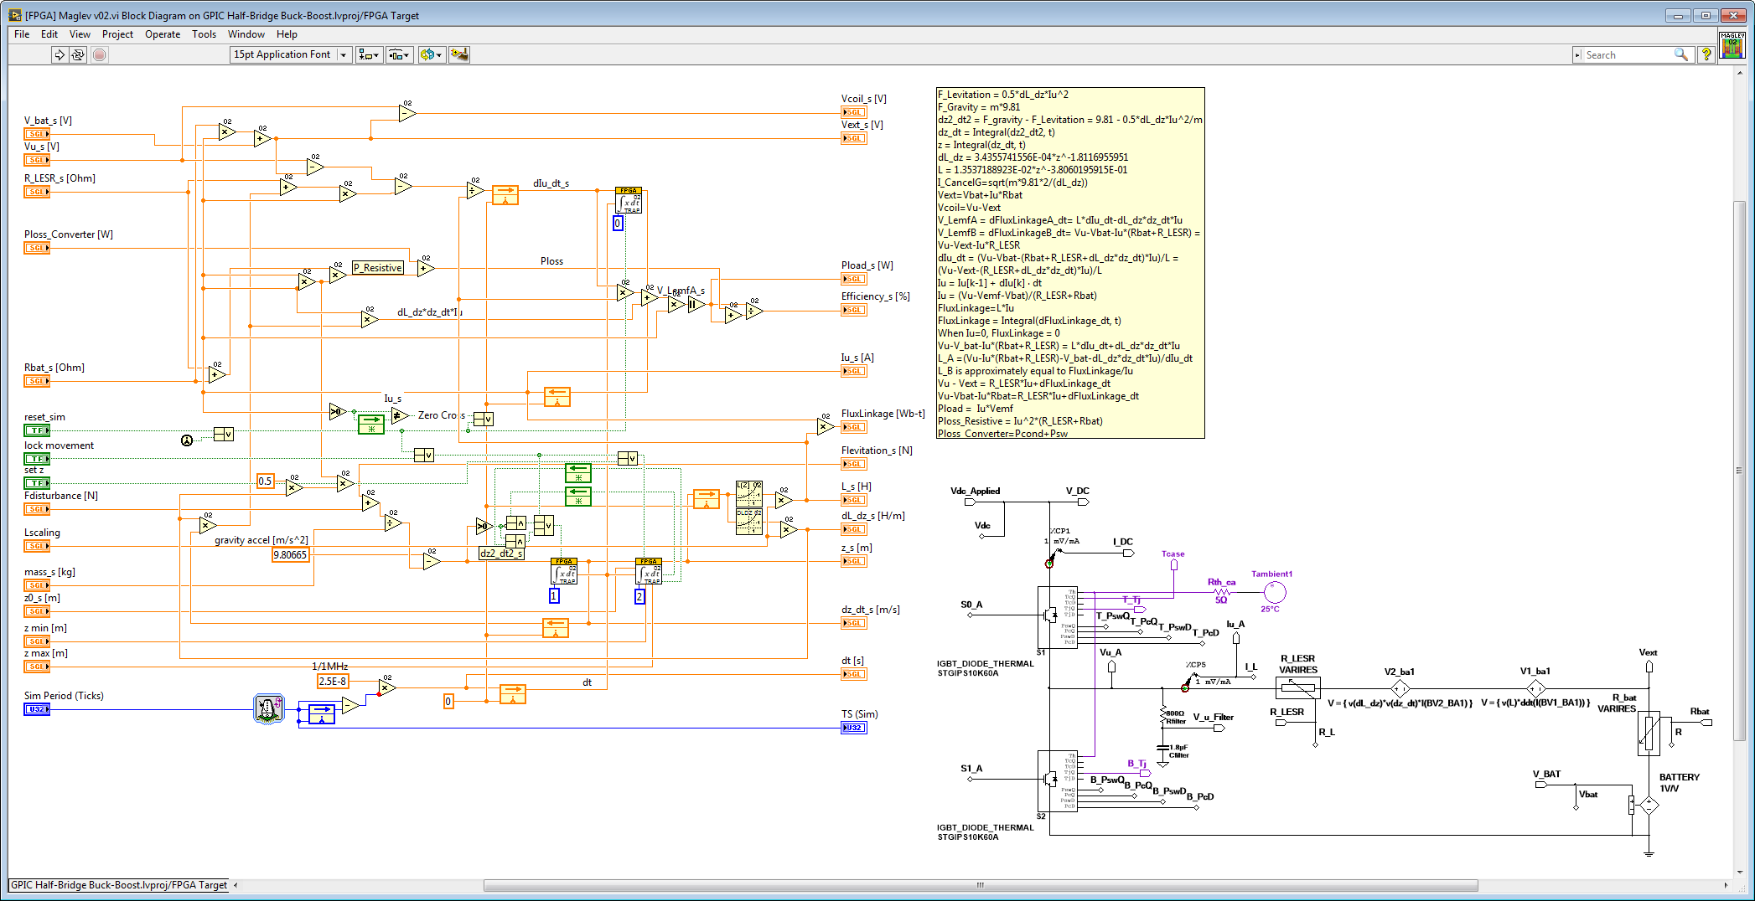The image size is (1755, 901).
Task: Select the R_LESR VARIRES resistor component
Action: point(1298,688)
